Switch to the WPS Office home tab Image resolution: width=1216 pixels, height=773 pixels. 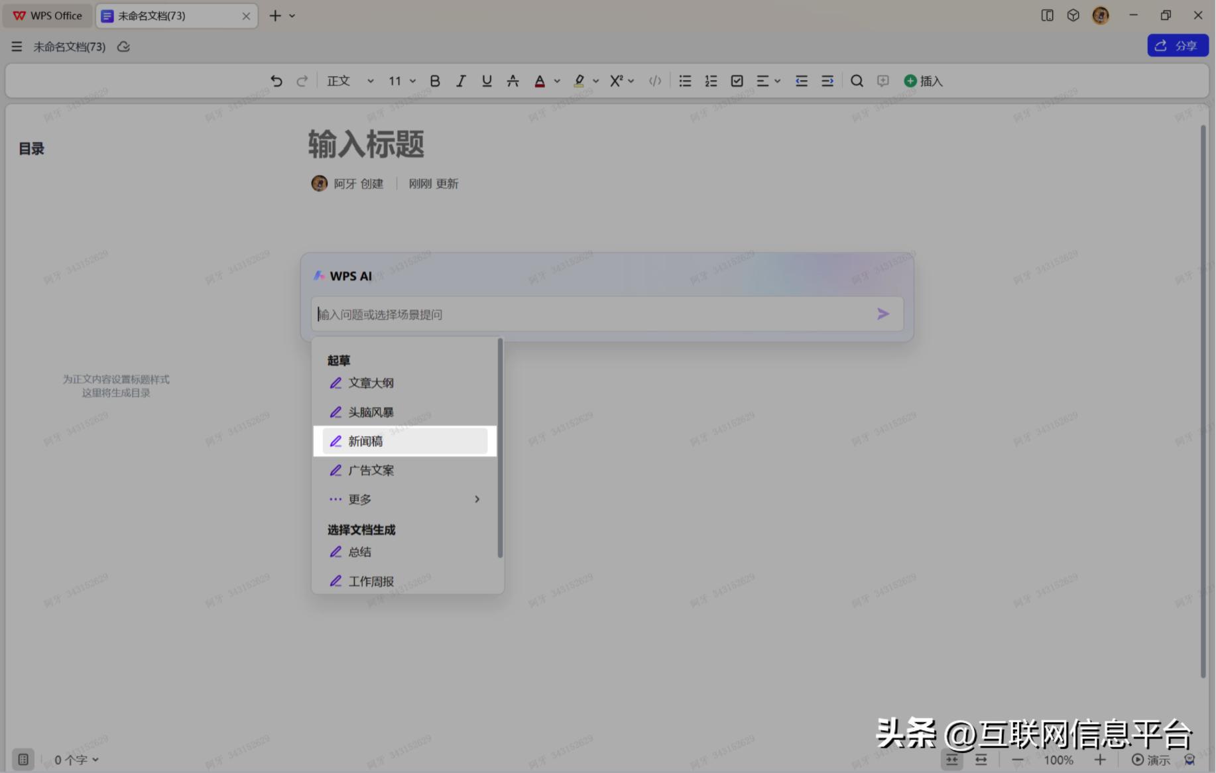click(46, 15)
